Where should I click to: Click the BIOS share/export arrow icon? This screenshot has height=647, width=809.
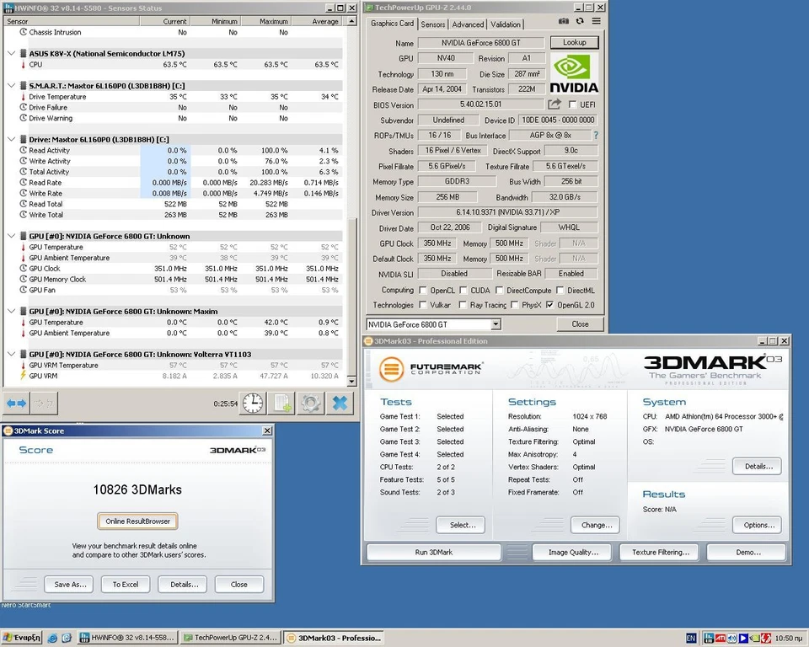[x=554, y=104]
